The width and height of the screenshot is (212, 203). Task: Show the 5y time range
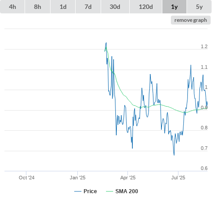199,7
